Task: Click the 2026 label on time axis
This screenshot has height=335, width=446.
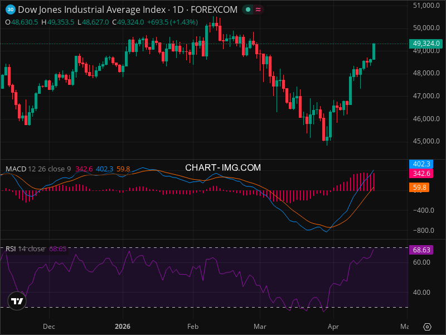Action: 123,327
